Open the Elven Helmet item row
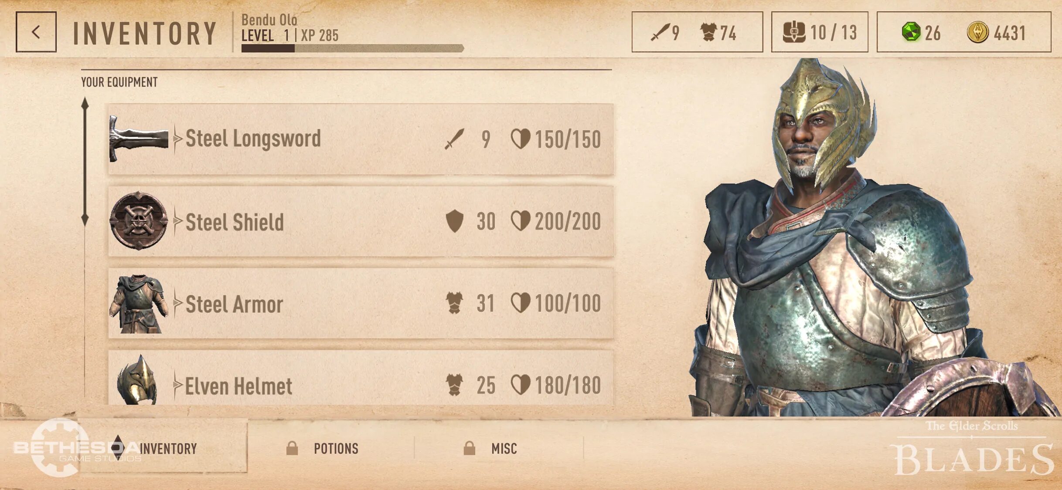 (361, 378)
